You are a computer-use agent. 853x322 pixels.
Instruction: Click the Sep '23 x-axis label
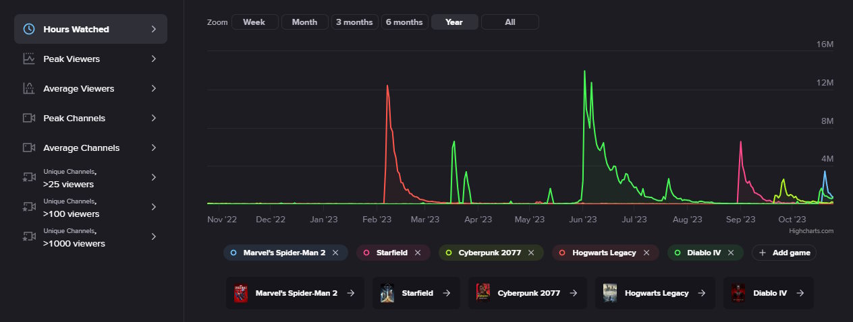(x=740, y=219)
